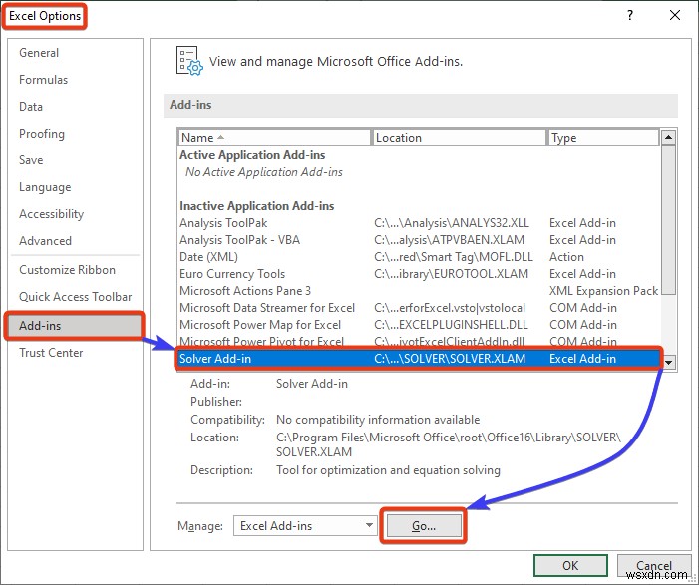This screenshot has height=585, width=699.
Task: Click the add-ins list scroll up arrow
Action: point(668,137)
